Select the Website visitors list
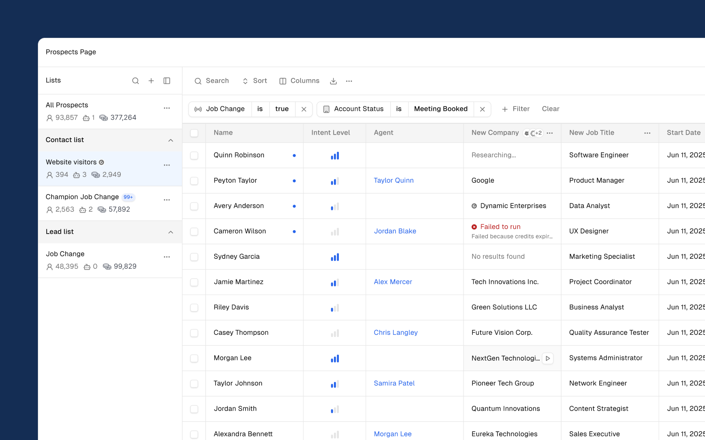Image resolution: width=705 pixels, height=440 pixels. (110, 169)
